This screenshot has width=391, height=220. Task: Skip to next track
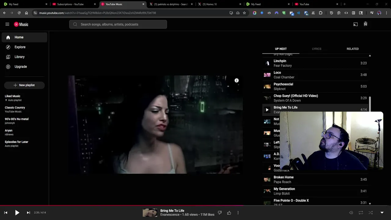point(28,213)
